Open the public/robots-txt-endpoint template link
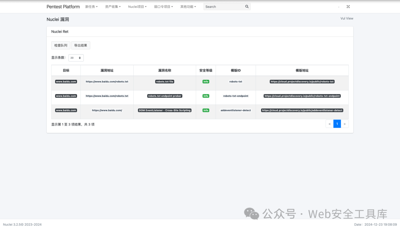Image resolution: width=400 pixels, height=230 pixels. pyautogui.click(x=302, y=96)
